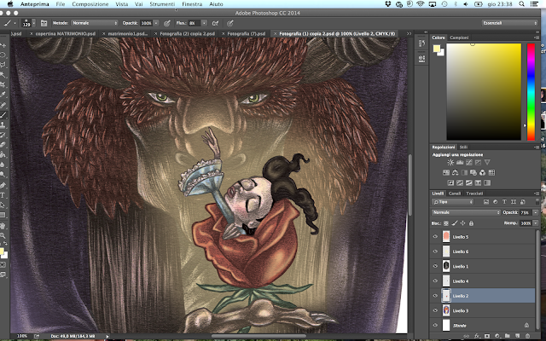Open the brush preset picker arrow
The image size is (546, 341).
pyautogui.click(x=34, y=23)
